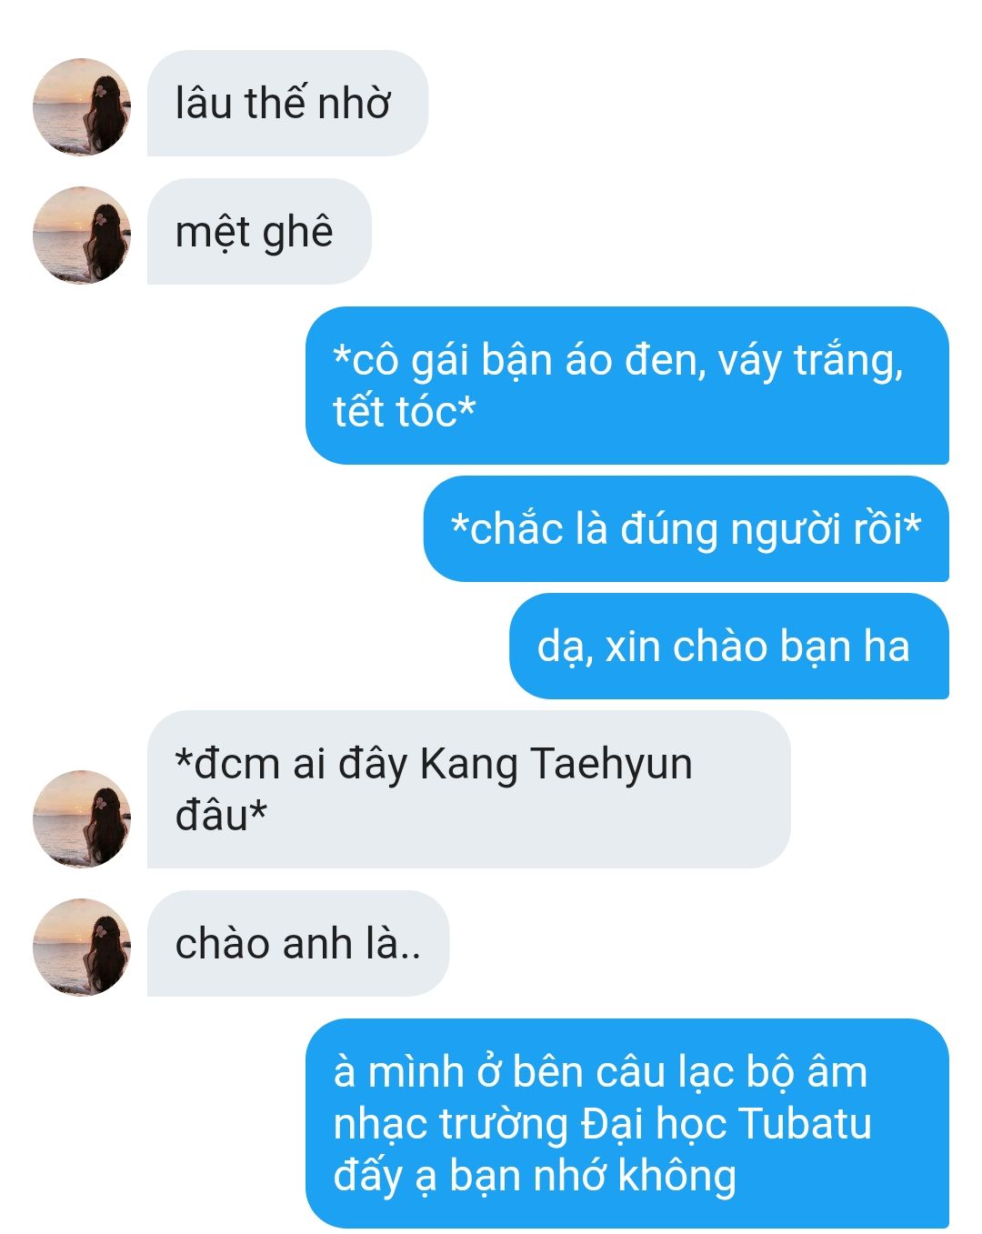The width and height of the screenshot is (982, 1234).
Task: Tap the "chắc là đúng người rồi" bubble
Action: 686,528
